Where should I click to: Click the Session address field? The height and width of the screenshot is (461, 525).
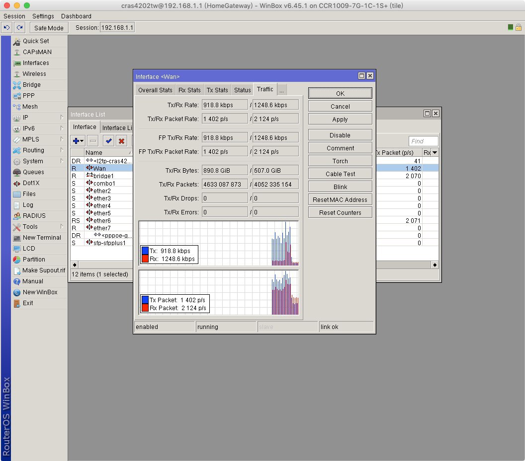click(x=117, y=28)
